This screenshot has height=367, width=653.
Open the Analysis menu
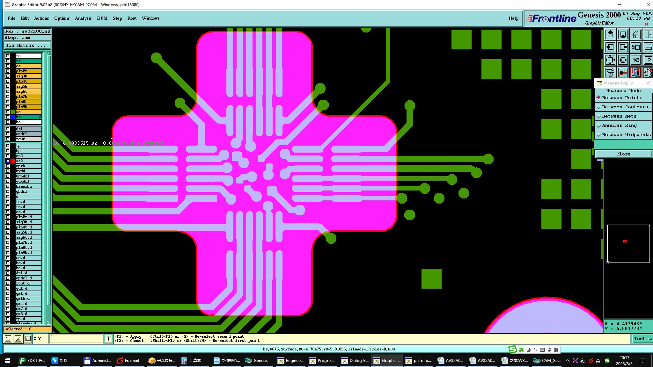click(x=83, y=18)
